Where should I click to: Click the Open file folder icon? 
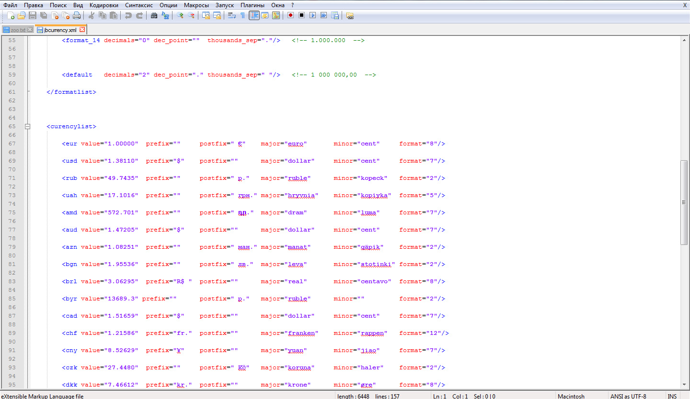click(22, 15)
